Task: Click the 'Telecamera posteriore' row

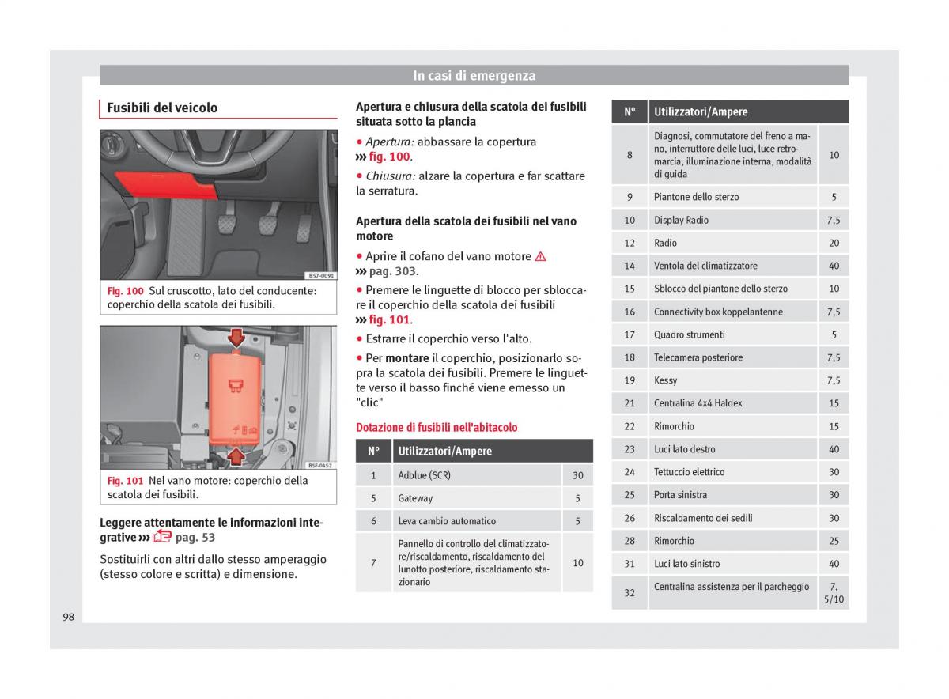Action: tap(730, 357)
